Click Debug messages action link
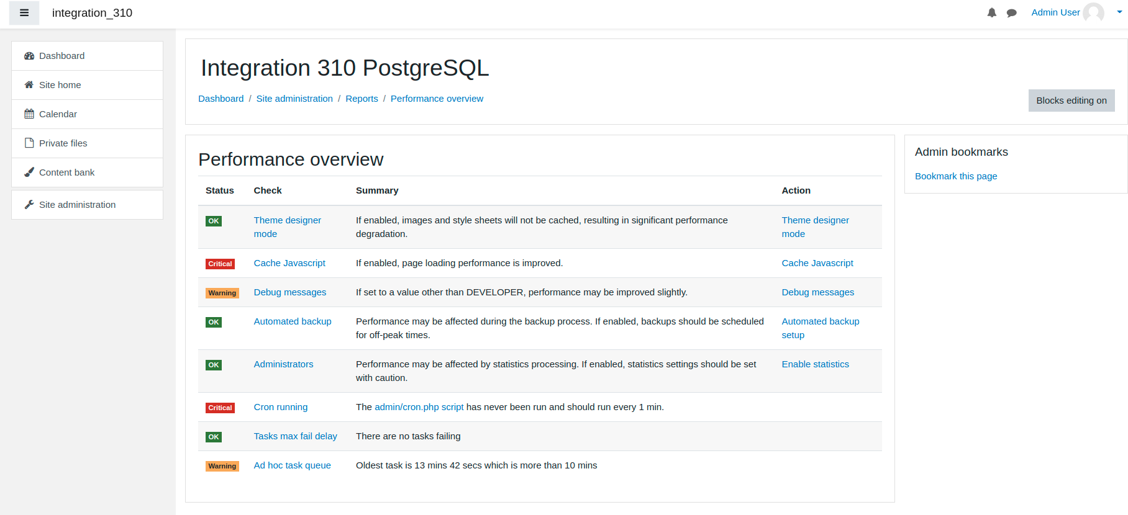Image resolution: width=1128 pixels, height=515 pixels. 818,292
